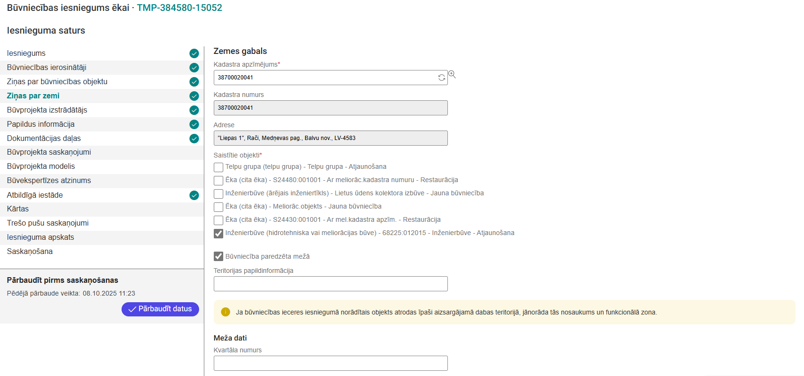Click the Teritorijas papildinformācija input field

point(330,284)
